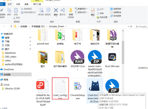Image resolution: width=148 pixels, height=109 pixels.
Task: Click the vertical scrollbar of file list
Action: tap(123, 52)
